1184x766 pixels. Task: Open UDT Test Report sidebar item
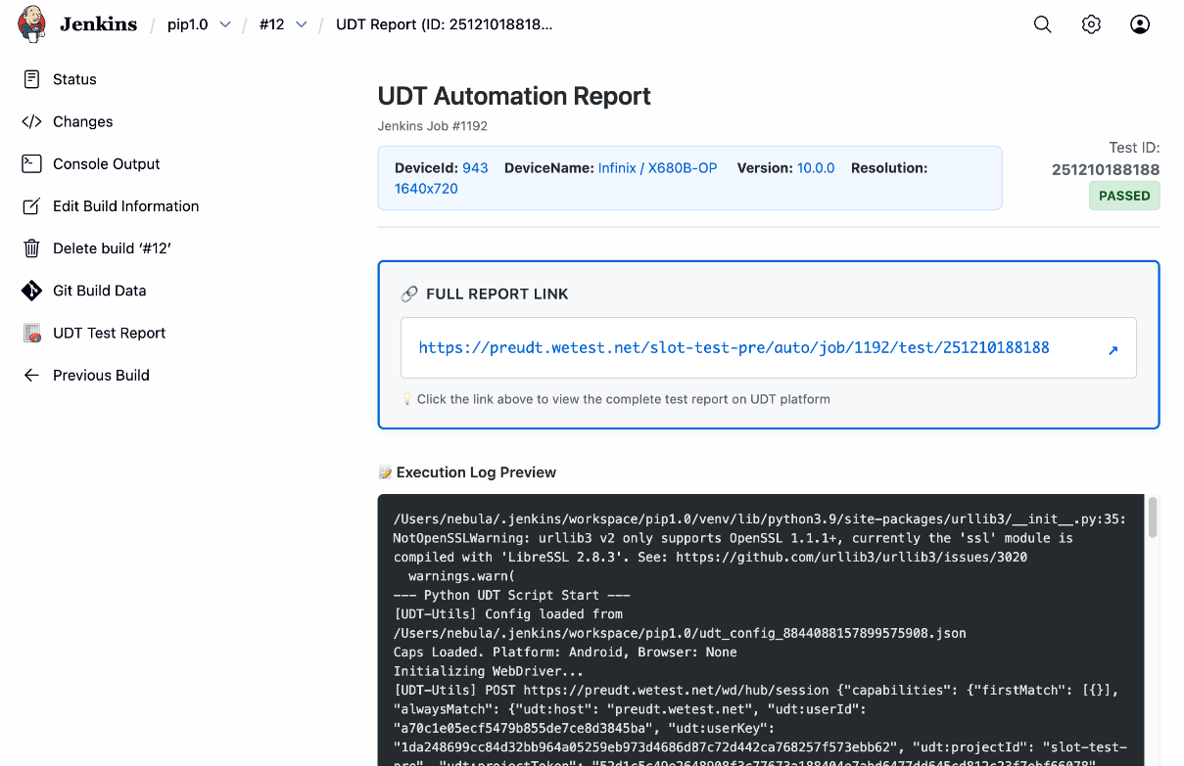[x=109, y=333]
